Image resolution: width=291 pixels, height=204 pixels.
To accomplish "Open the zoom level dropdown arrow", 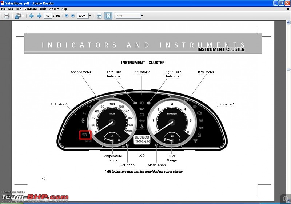I will [90, 16].
